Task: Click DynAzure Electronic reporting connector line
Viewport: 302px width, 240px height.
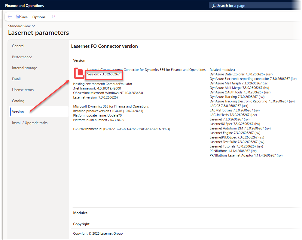Action: [253, 79]
